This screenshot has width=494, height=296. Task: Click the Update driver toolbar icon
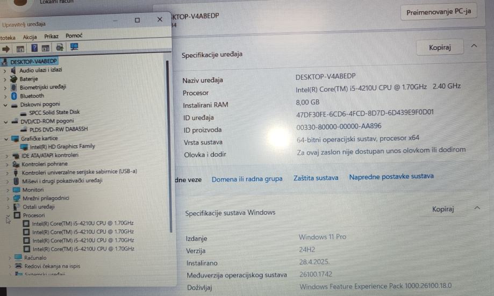coord(60,47)
